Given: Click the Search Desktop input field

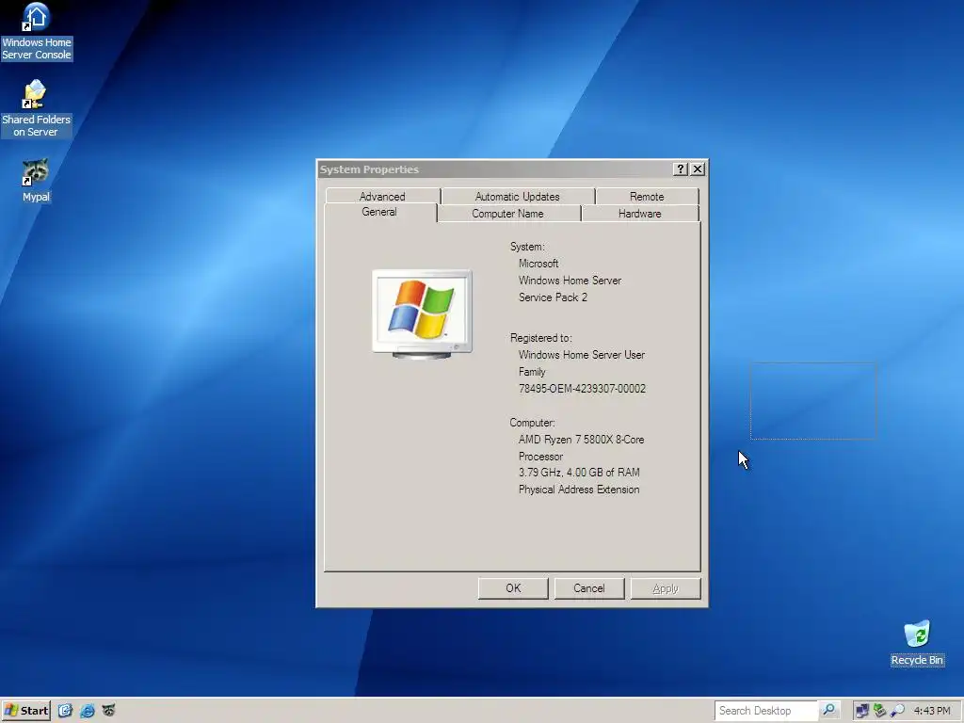Looking at the screenshot, I should pyautogui.click(x=766, y=711).
